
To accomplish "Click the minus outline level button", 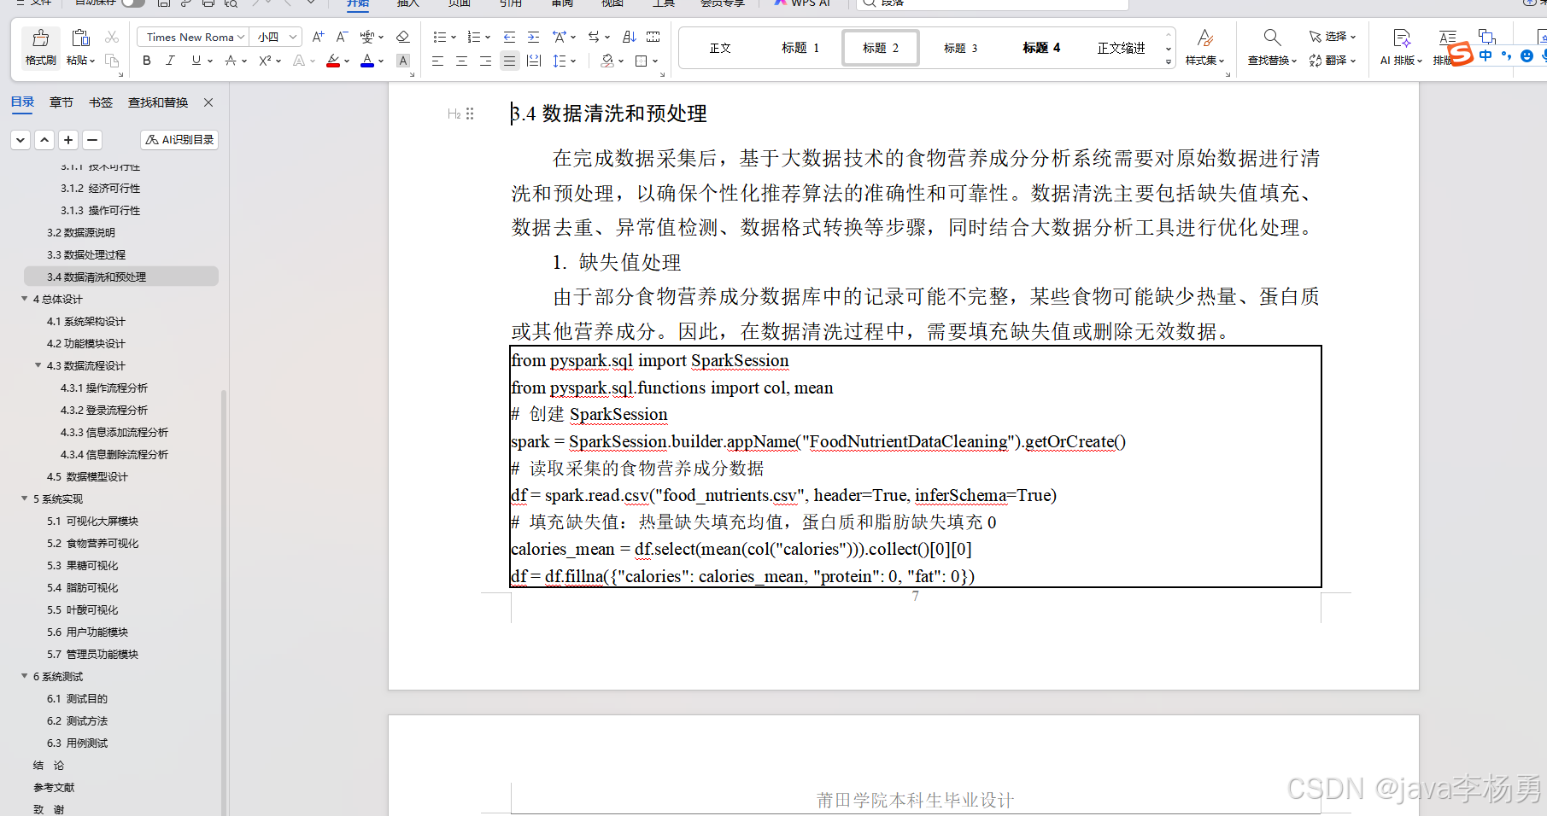I will coord(92,139).
